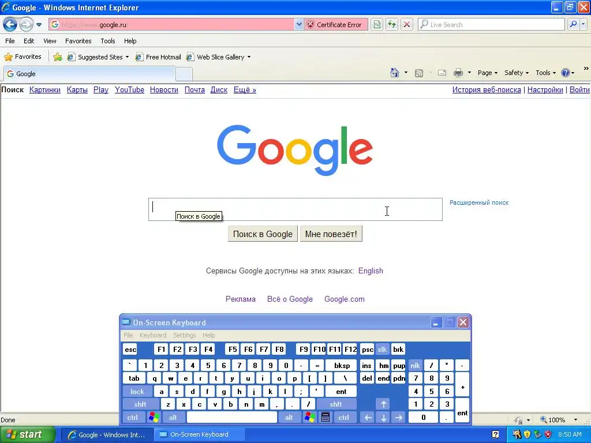Open the search provider dropdown arrow

click(x=583, y=25)
